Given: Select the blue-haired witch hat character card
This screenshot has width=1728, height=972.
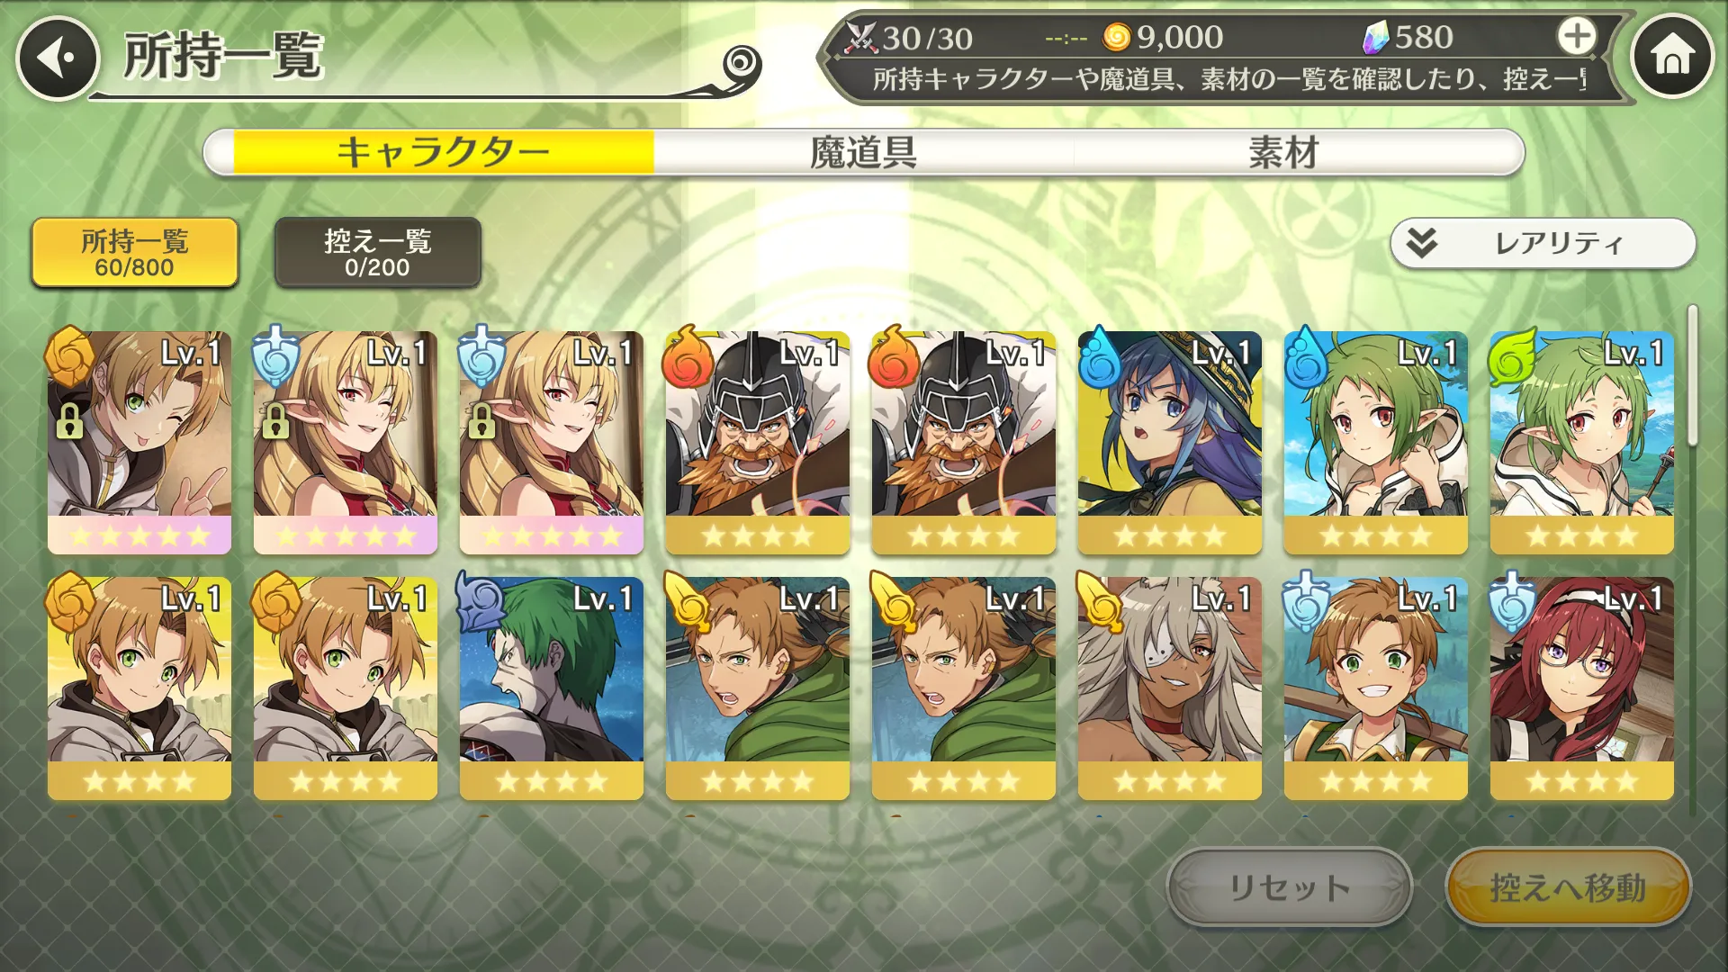Looking at the screenshot, I should coord(1169,443).
